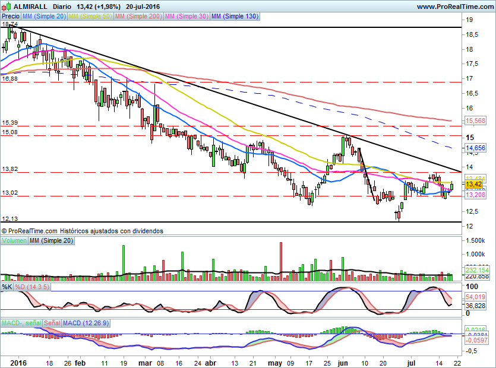This screenshot has width=496, height=368.
Task: Click the 36,828 %K value
Action: (x=475, y=306)
